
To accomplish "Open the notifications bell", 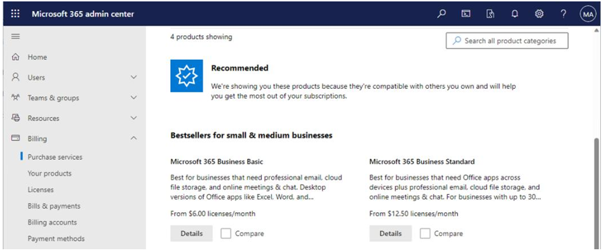I will (515, 14).
